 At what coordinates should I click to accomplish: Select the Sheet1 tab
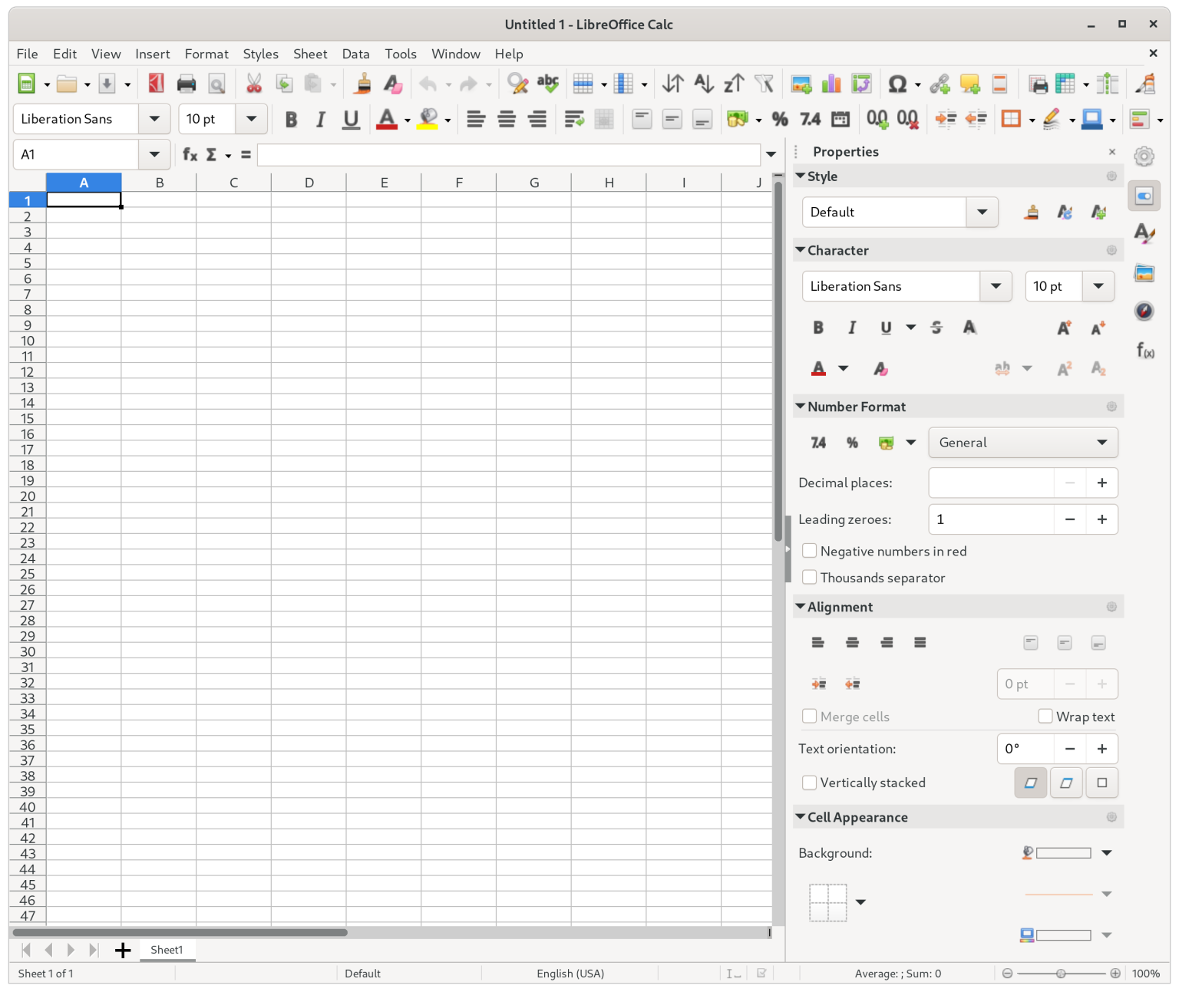167,950
